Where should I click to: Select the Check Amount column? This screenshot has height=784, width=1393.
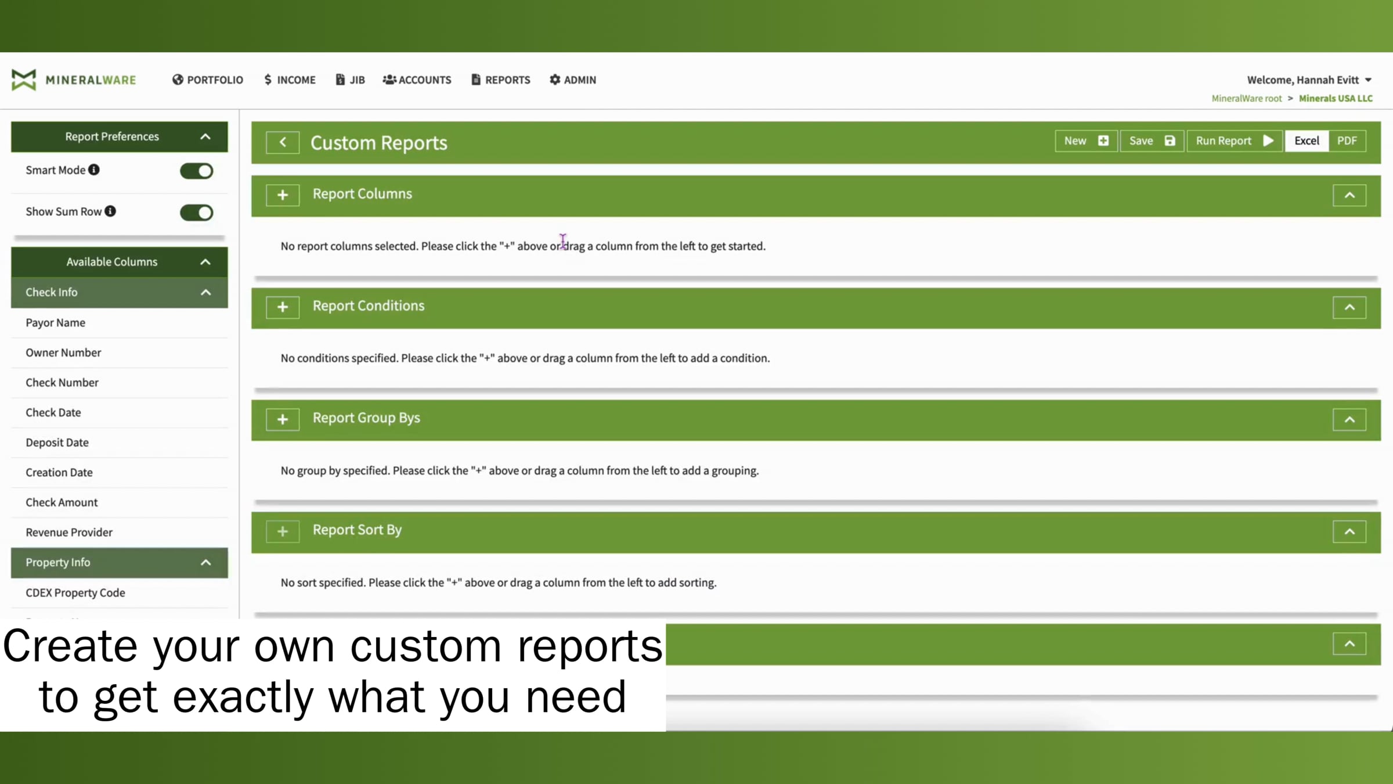click(62, 502)
